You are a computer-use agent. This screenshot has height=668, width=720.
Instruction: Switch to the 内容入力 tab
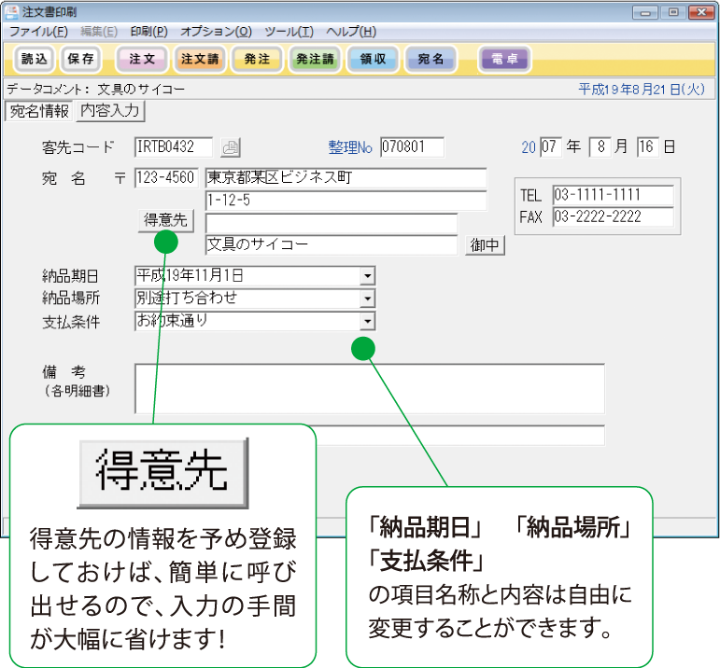click(x=109, y=111)
